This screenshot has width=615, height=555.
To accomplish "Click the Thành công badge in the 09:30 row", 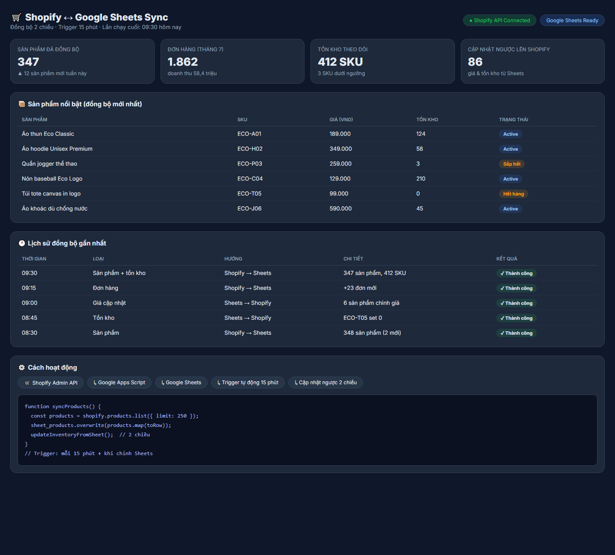I will coord(516,273).
